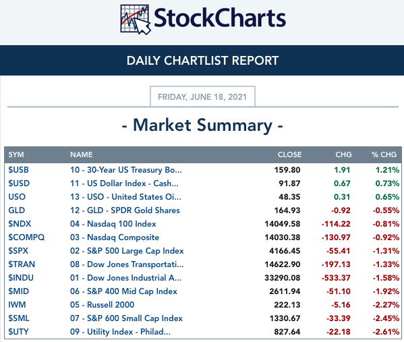Open 30-Year US Treasury Bond link

point(126,170)
